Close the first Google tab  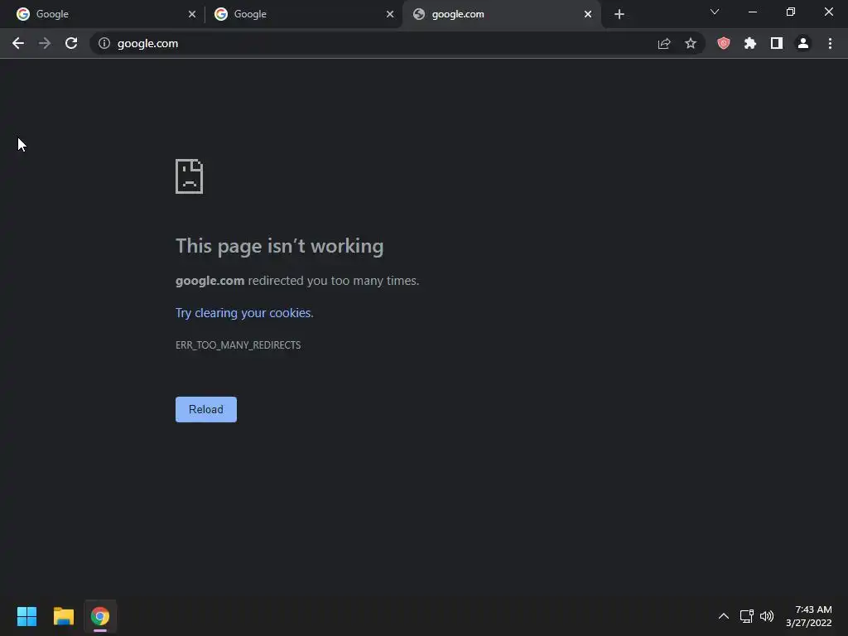tap(192, 14)
